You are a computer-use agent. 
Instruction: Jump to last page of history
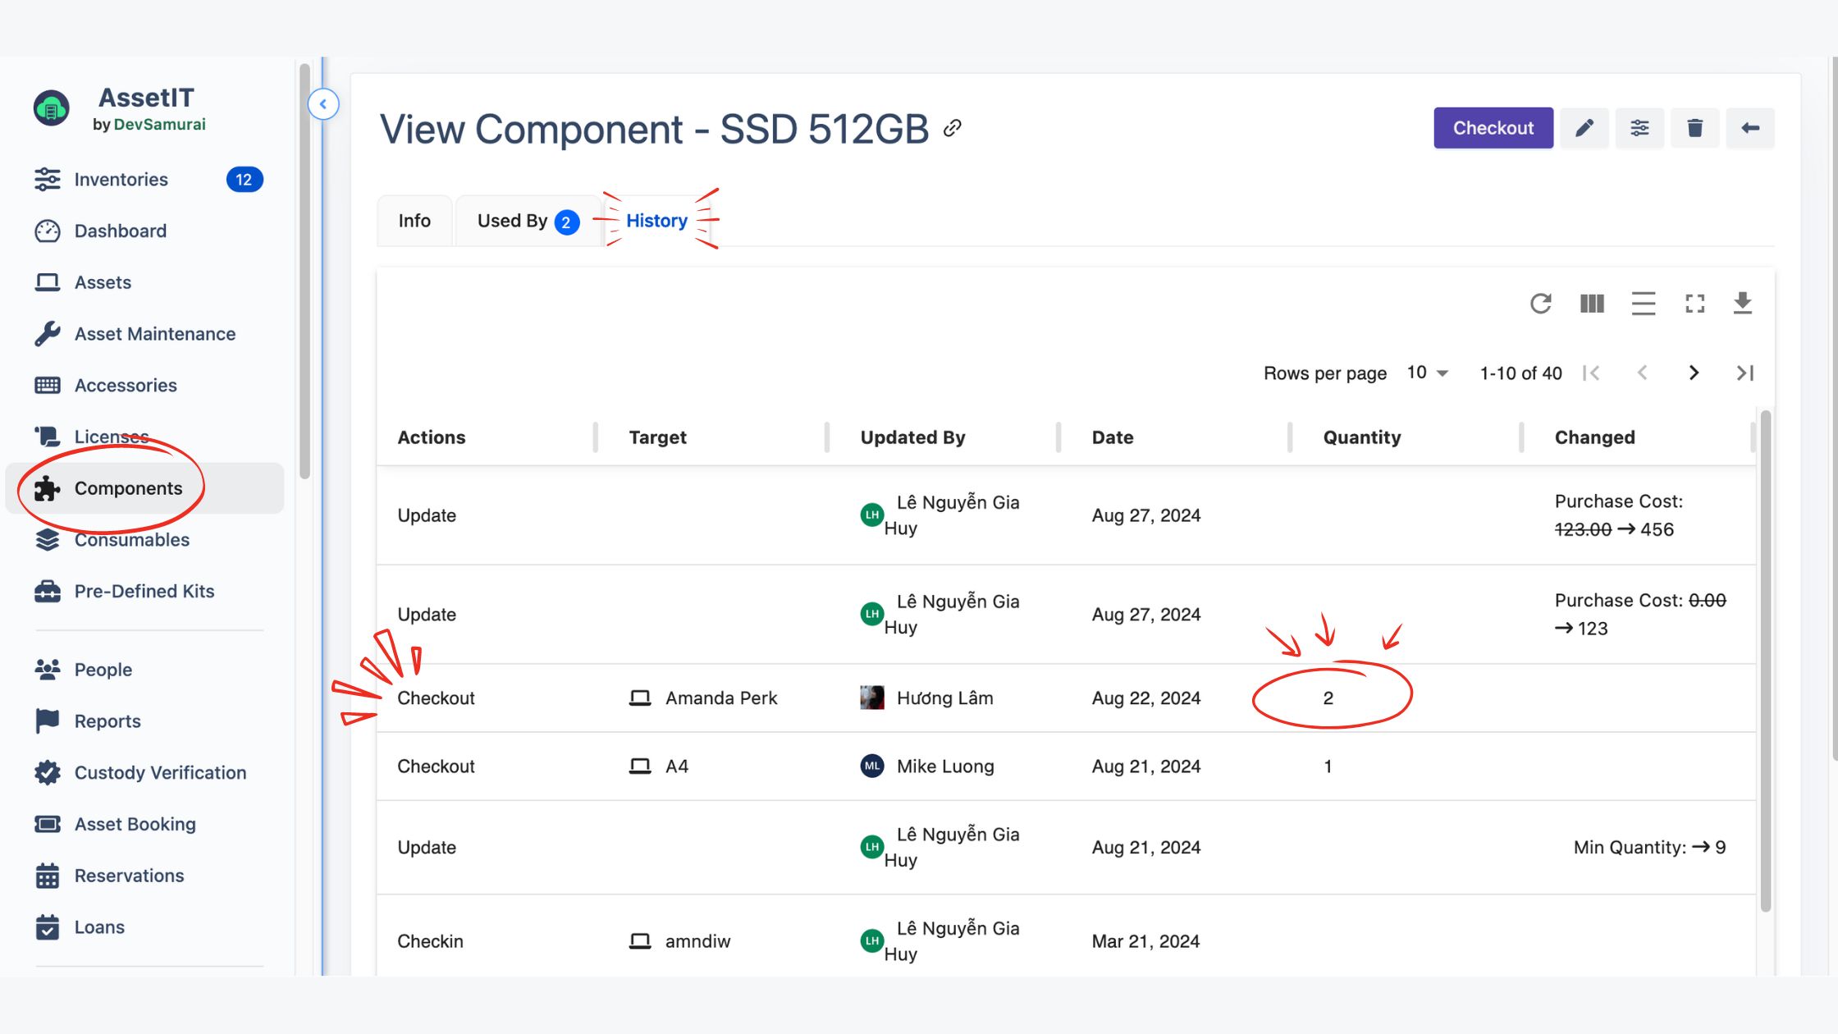pos(1744,373)
